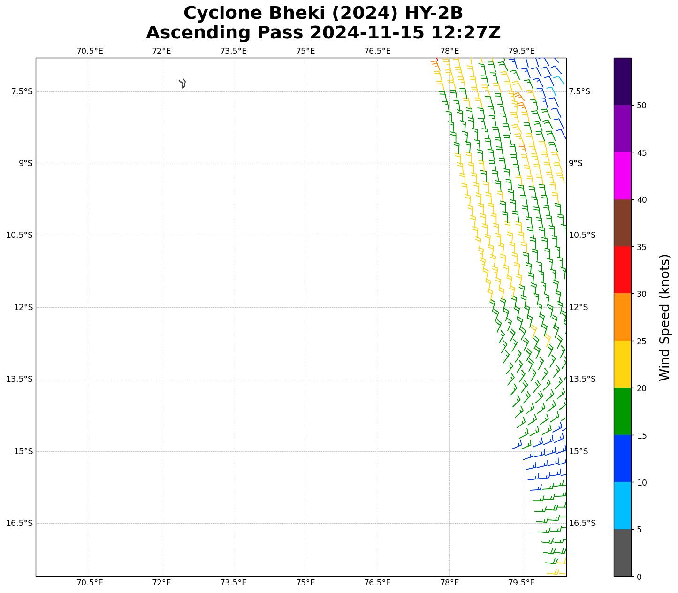The width and height of the screenshot is (678, 593).
Task: Click the gray 0-5 knots colorbar segment
Action: [623, 553]
